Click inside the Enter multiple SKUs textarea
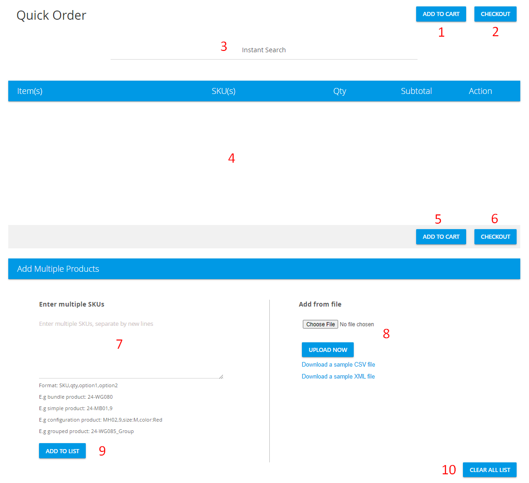 click(x=131, y=348)
